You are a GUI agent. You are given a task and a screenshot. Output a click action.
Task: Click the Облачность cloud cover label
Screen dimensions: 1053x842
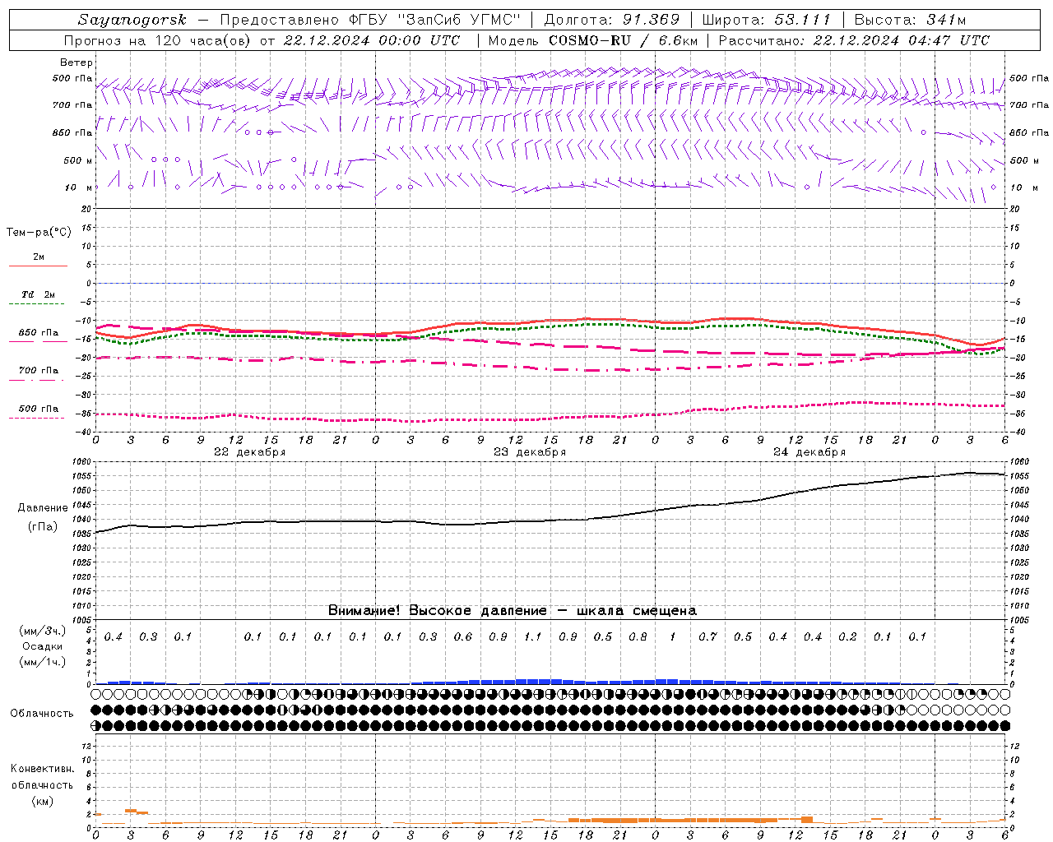pos(42,714)
